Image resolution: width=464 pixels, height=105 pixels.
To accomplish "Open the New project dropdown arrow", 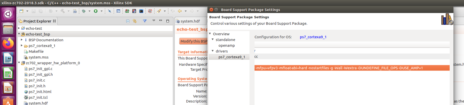I will point(27,11).
